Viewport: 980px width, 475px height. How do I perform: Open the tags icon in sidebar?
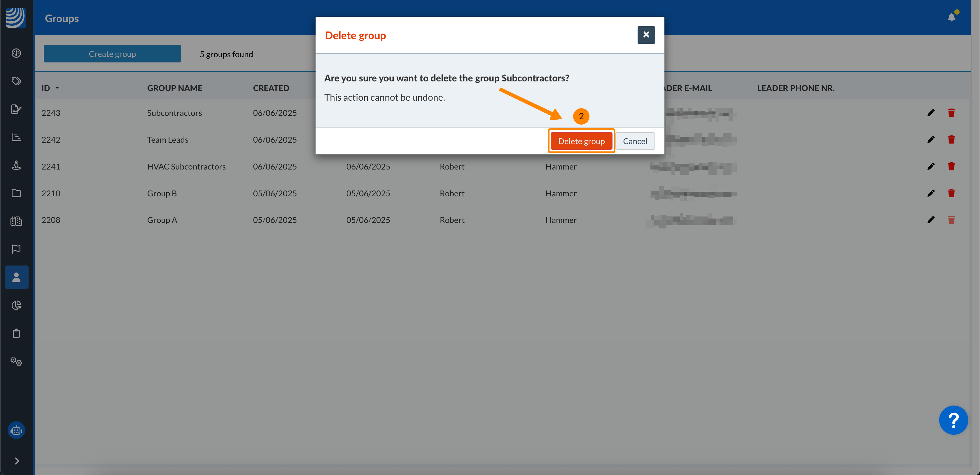(x=16, y=81)
